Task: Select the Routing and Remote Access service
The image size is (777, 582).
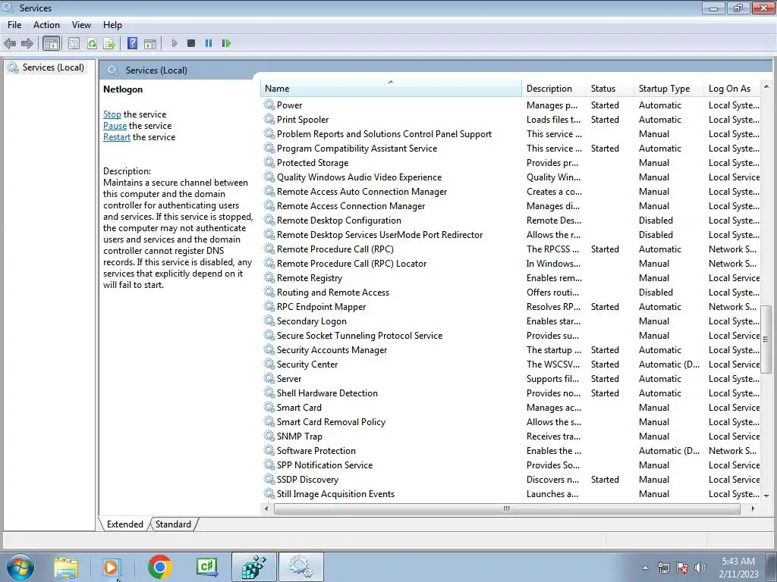Action: coord(511,292)
